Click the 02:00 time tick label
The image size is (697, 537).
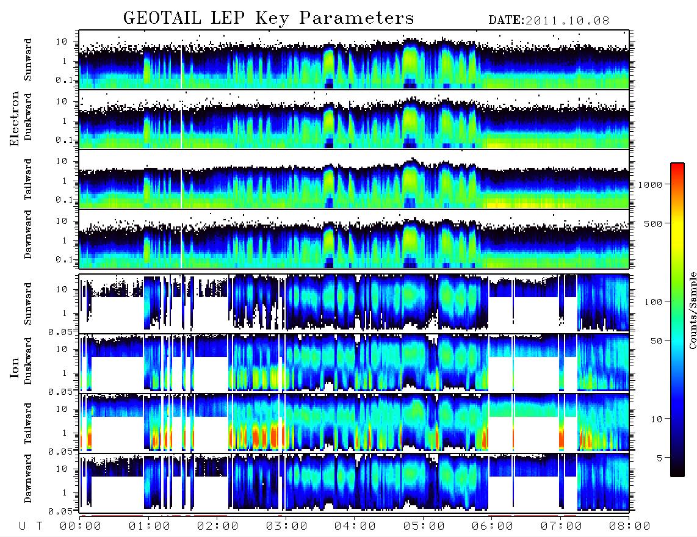218,527
